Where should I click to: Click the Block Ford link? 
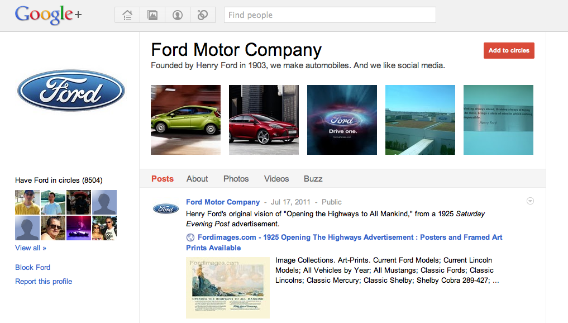pyautogui.click(x=32, y=267)
